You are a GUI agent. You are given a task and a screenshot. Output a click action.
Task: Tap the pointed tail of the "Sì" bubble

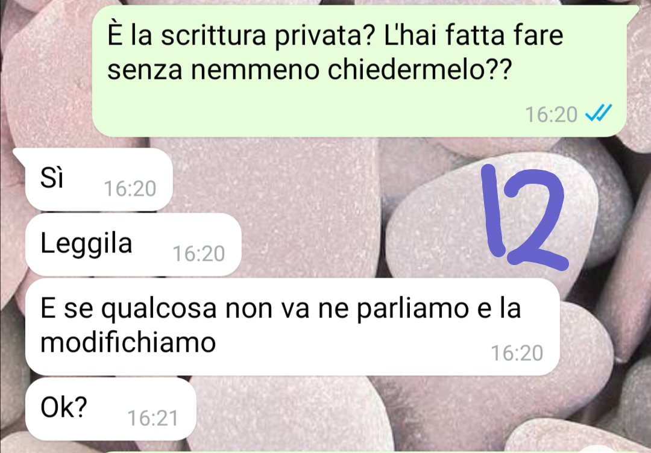tap(19, 154)
